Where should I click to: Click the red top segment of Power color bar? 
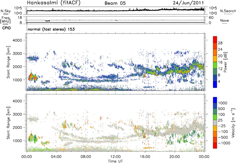(x=215, y=39)
